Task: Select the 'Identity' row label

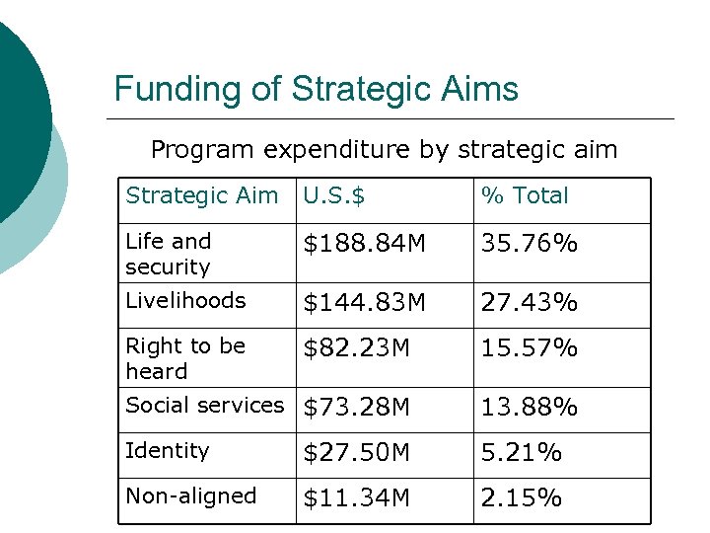Action: click(x=168, y=451)
